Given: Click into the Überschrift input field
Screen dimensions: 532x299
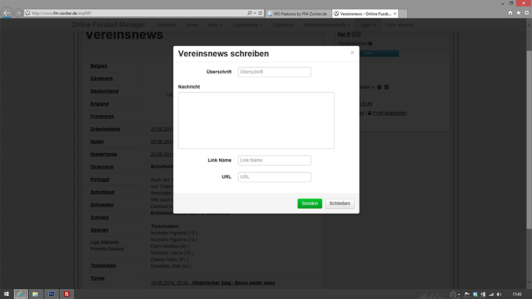Looking at the screenshot, I should 274,72.
